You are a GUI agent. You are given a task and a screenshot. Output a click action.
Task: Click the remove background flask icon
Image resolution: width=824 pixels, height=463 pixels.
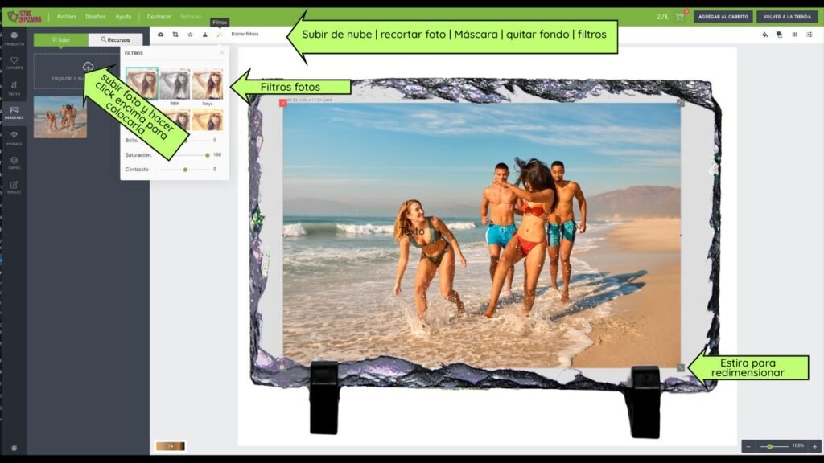coord(204,35)
